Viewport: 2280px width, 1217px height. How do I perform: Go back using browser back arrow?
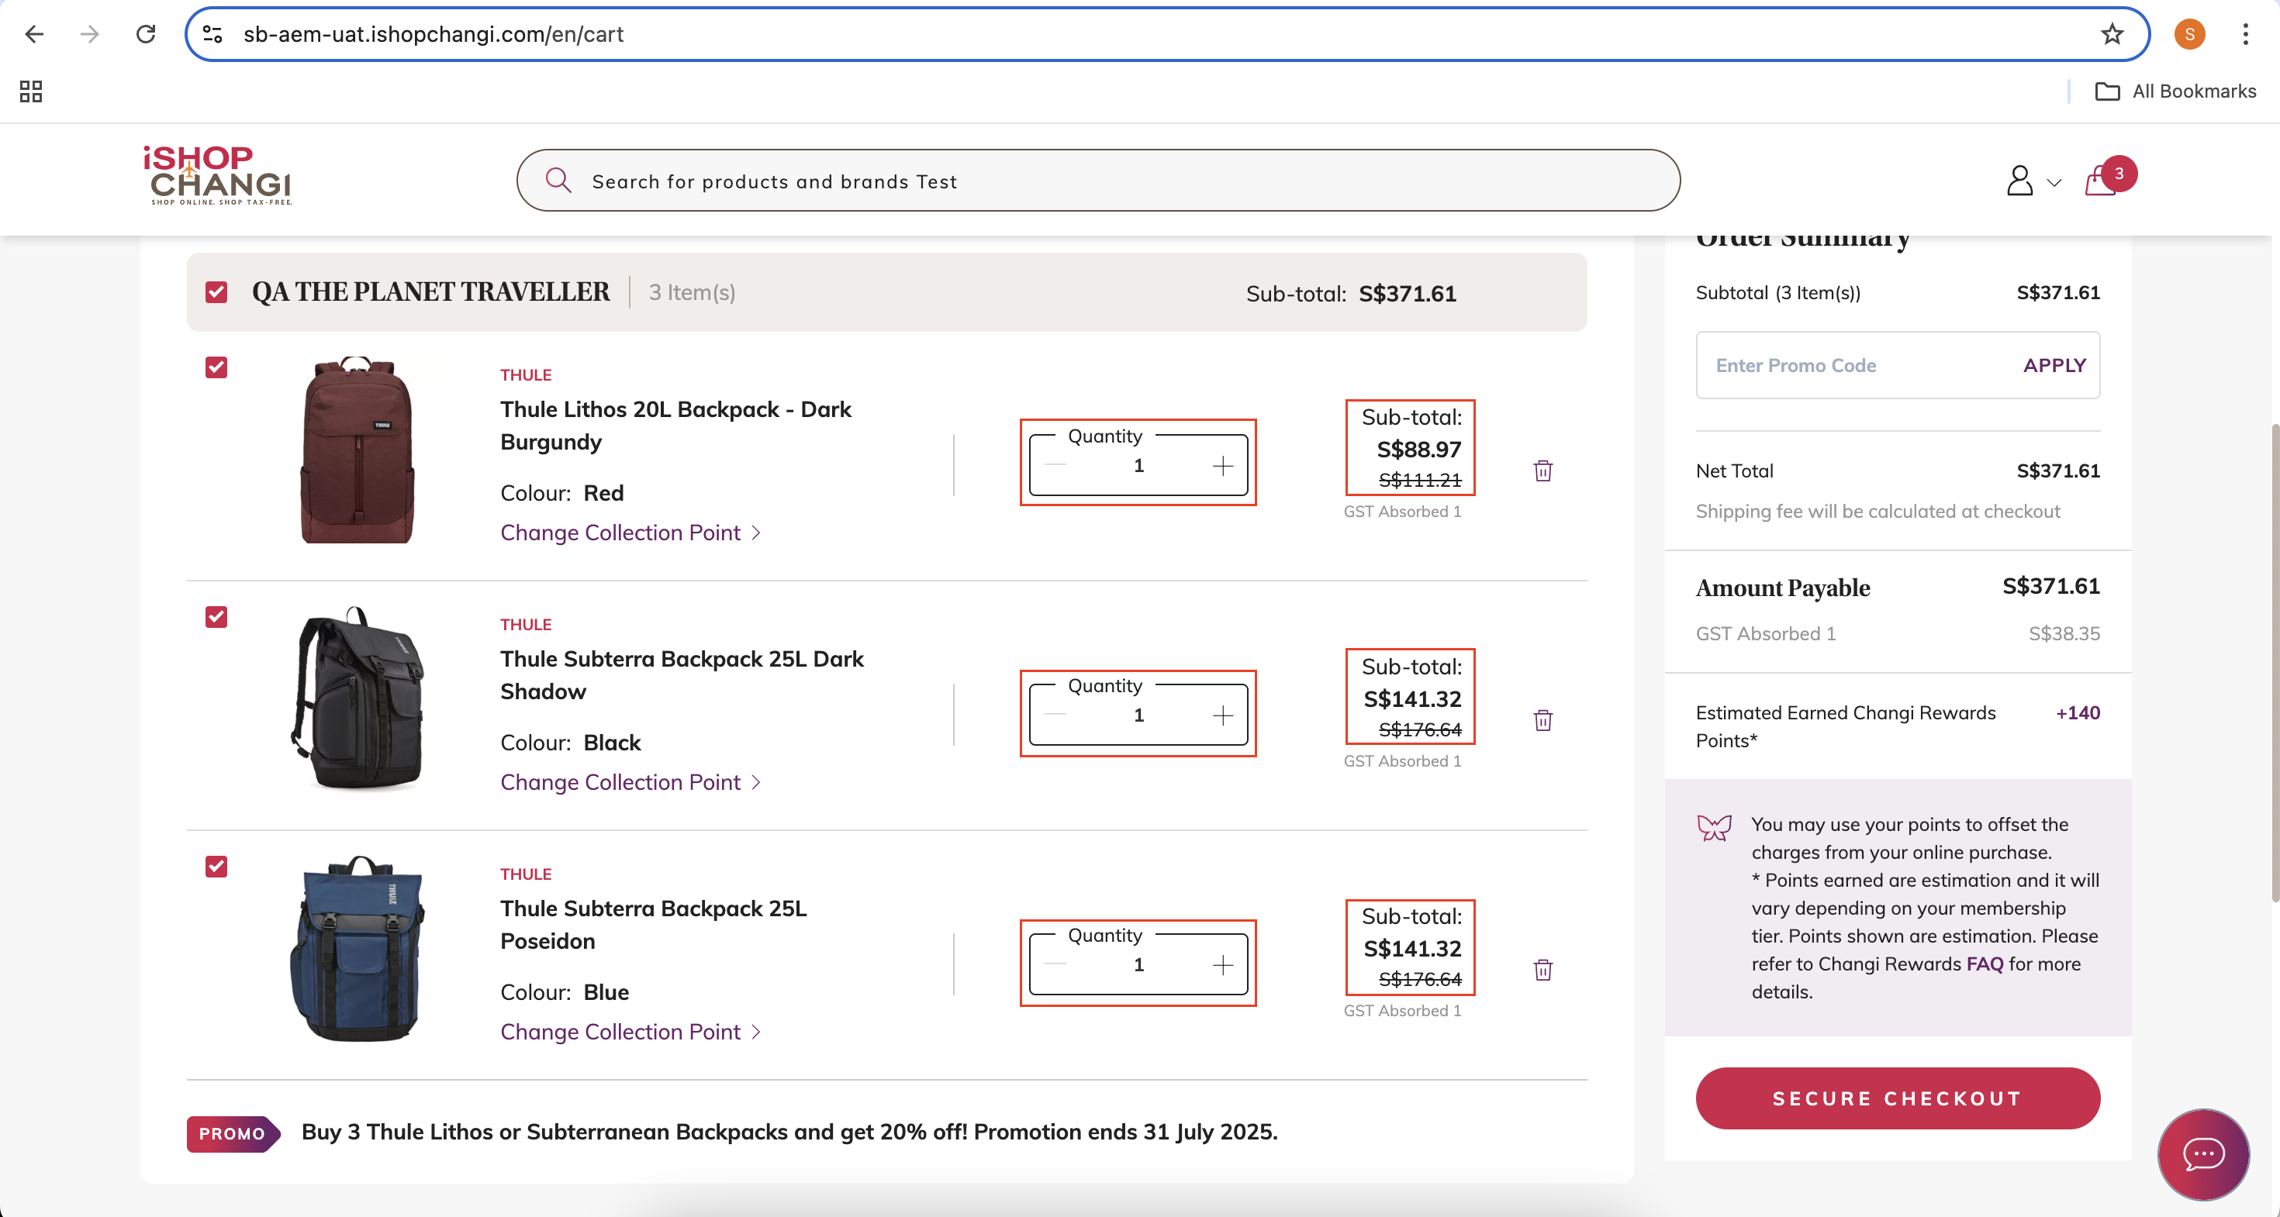tap(33, 34)
